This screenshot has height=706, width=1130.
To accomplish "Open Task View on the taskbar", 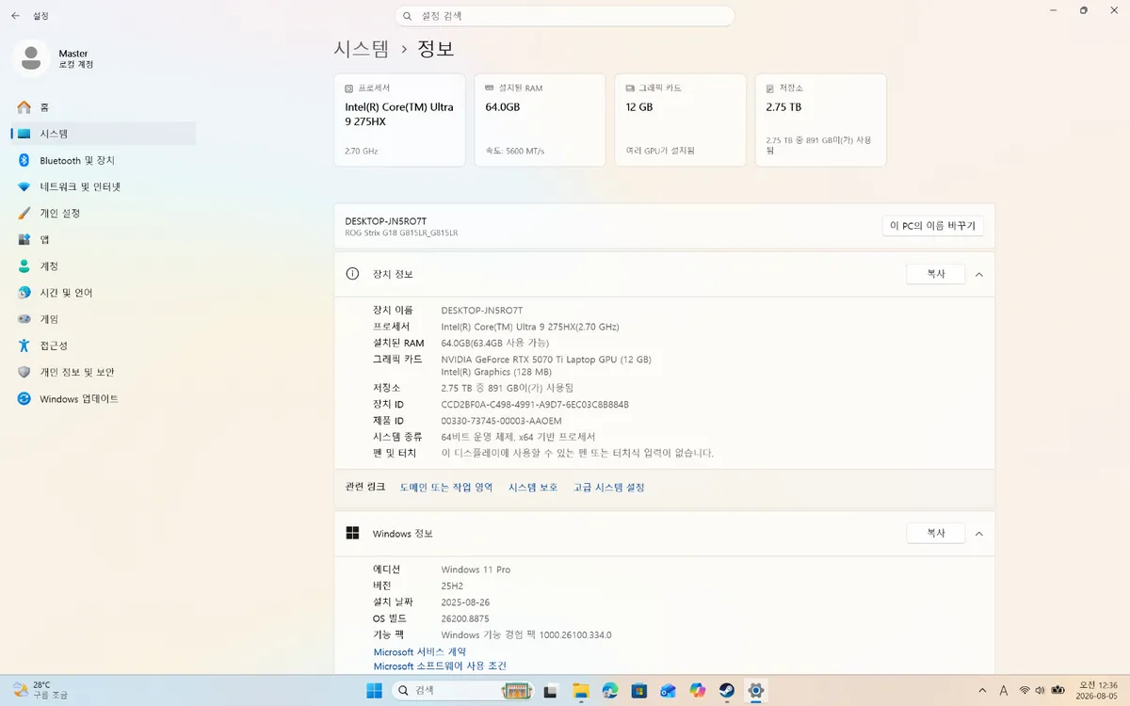I will [552, 690].
